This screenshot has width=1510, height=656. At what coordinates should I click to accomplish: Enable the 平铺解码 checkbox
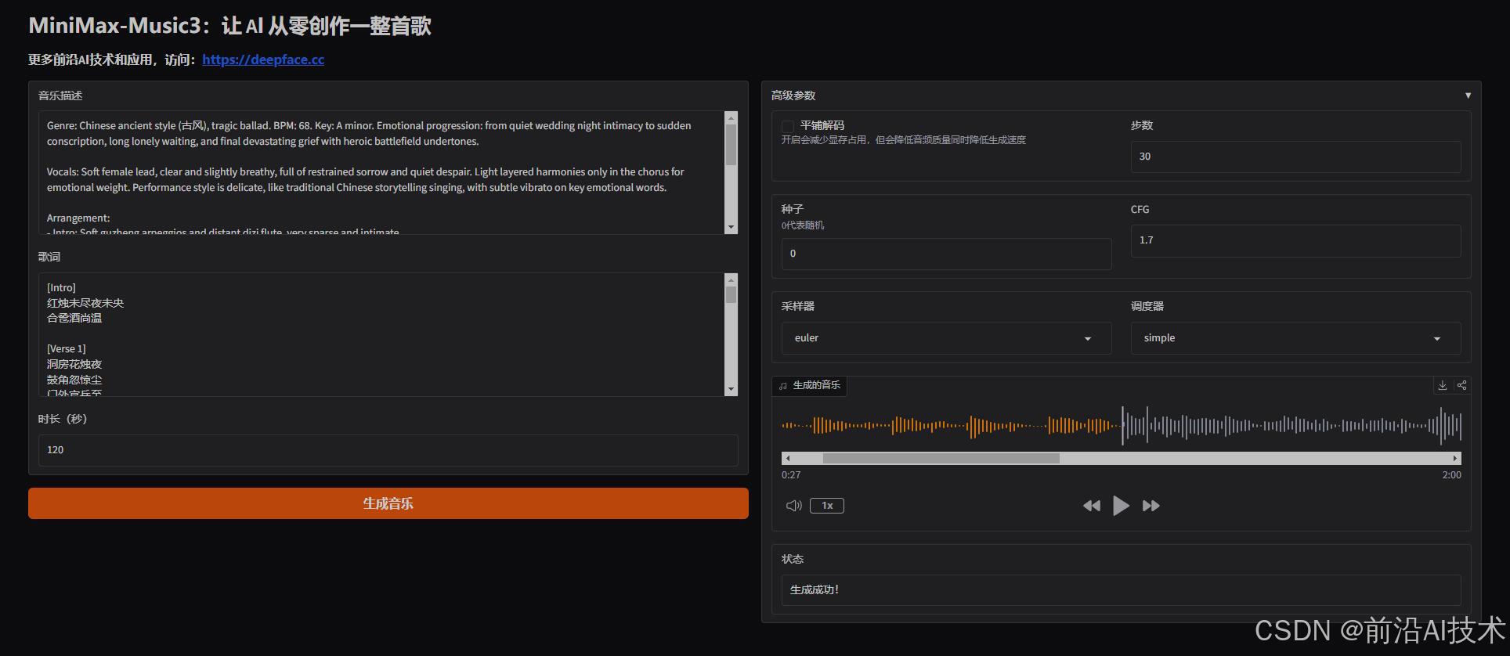pyautogui.click(x=788, y=126)
